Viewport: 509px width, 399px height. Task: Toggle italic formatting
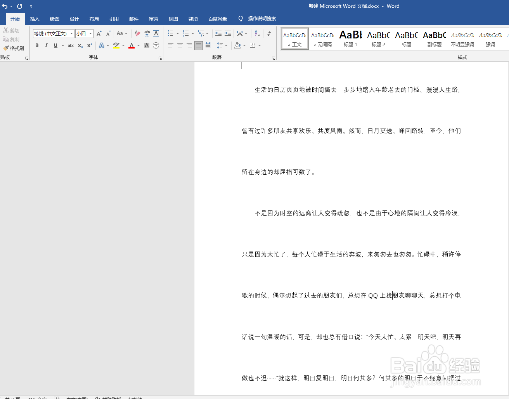tap(46, 45)
